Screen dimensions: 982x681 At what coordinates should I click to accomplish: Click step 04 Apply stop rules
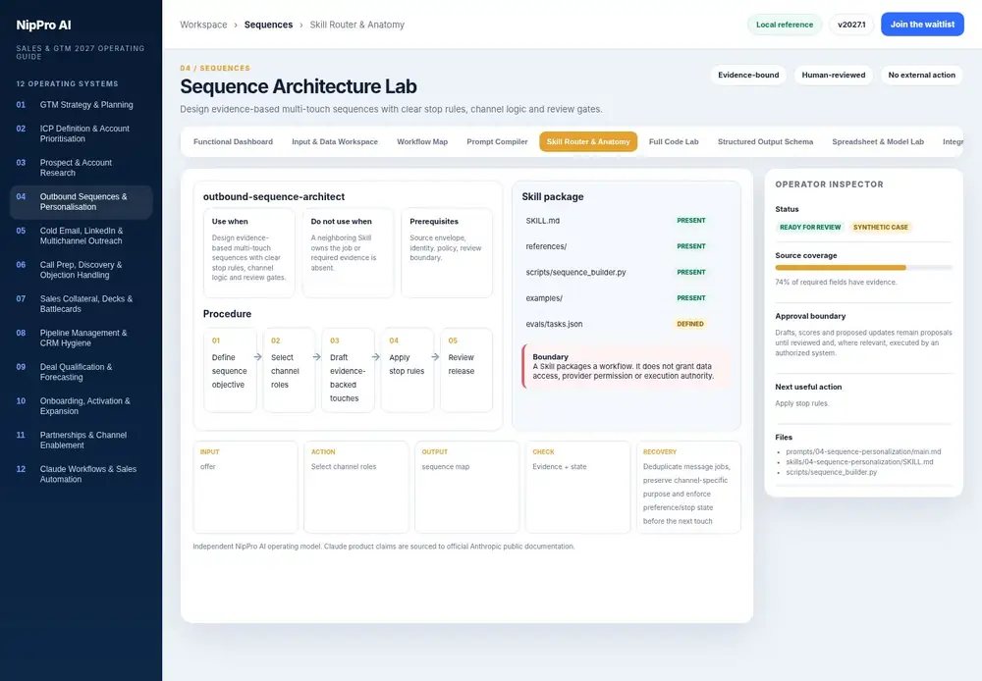click(x=408, y=370)
